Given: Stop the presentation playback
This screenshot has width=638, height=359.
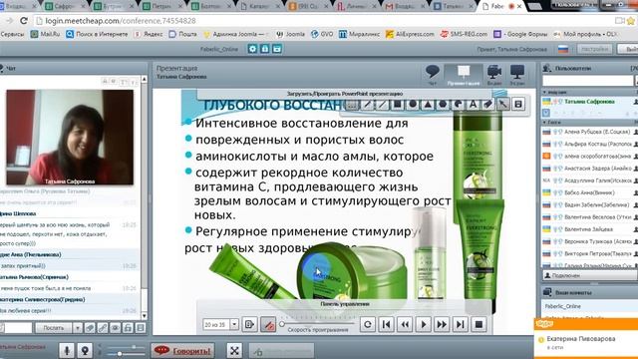Looking at the screenshot, I should coord(478,324).
